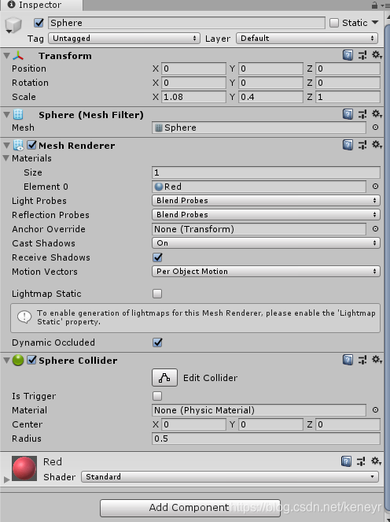The height and width of the screenshot is (522, 390).
Task: Click the Inspector lock icon
Action: [375, 6]
